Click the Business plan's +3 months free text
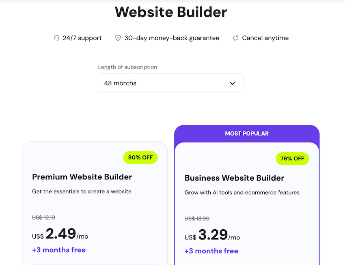The width and height of the screenshot is (345, 265). tap(211, 251)
